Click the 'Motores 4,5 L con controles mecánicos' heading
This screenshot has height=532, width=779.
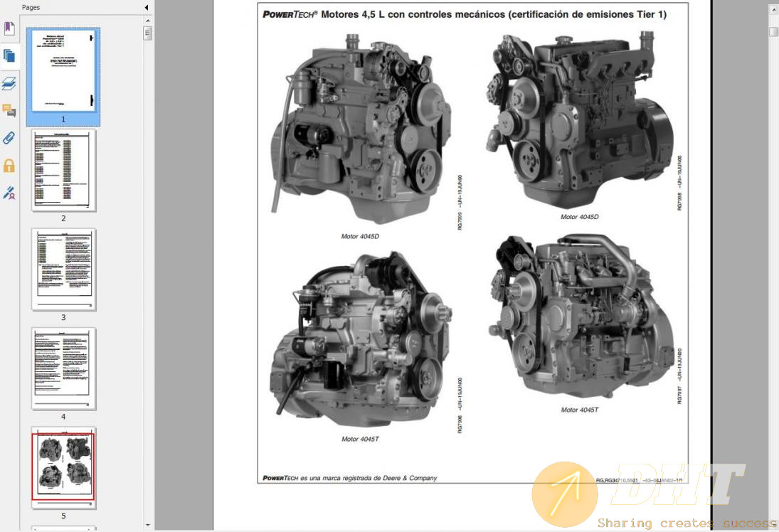tap(465, 14)
